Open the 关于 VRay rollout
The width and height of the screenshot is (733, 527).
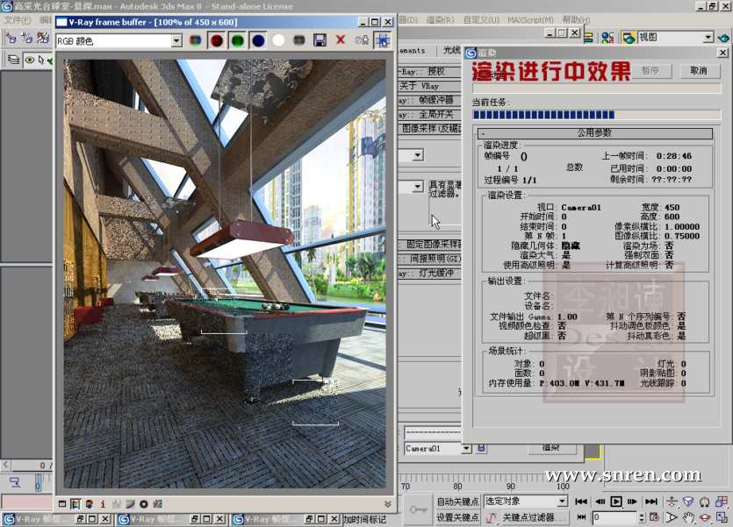click(x=428, y=86)
